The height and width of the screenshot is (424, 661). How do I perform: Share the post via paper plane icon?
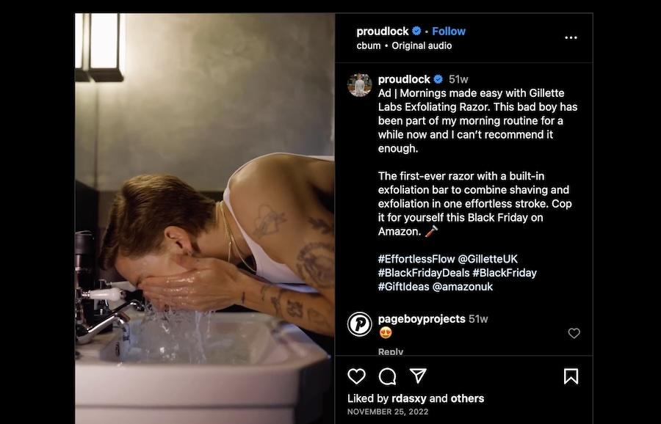(x=418, y=376)
